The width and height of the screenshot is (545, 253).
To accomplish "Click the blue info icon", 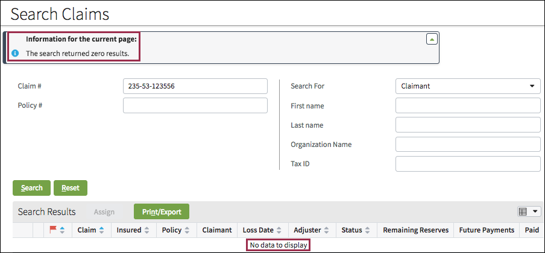I will coord(15,54).
